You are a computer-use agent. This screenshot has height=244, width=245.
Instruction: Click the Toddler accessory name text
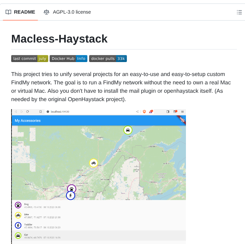pyautogui.click(x=28, y=224)
